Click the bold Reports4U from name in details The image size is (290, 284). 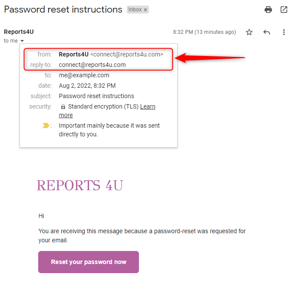pos(73,54)
